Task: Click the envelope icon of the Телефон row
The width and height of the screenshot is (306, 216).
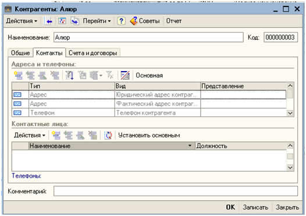Action: pos(17,113)
